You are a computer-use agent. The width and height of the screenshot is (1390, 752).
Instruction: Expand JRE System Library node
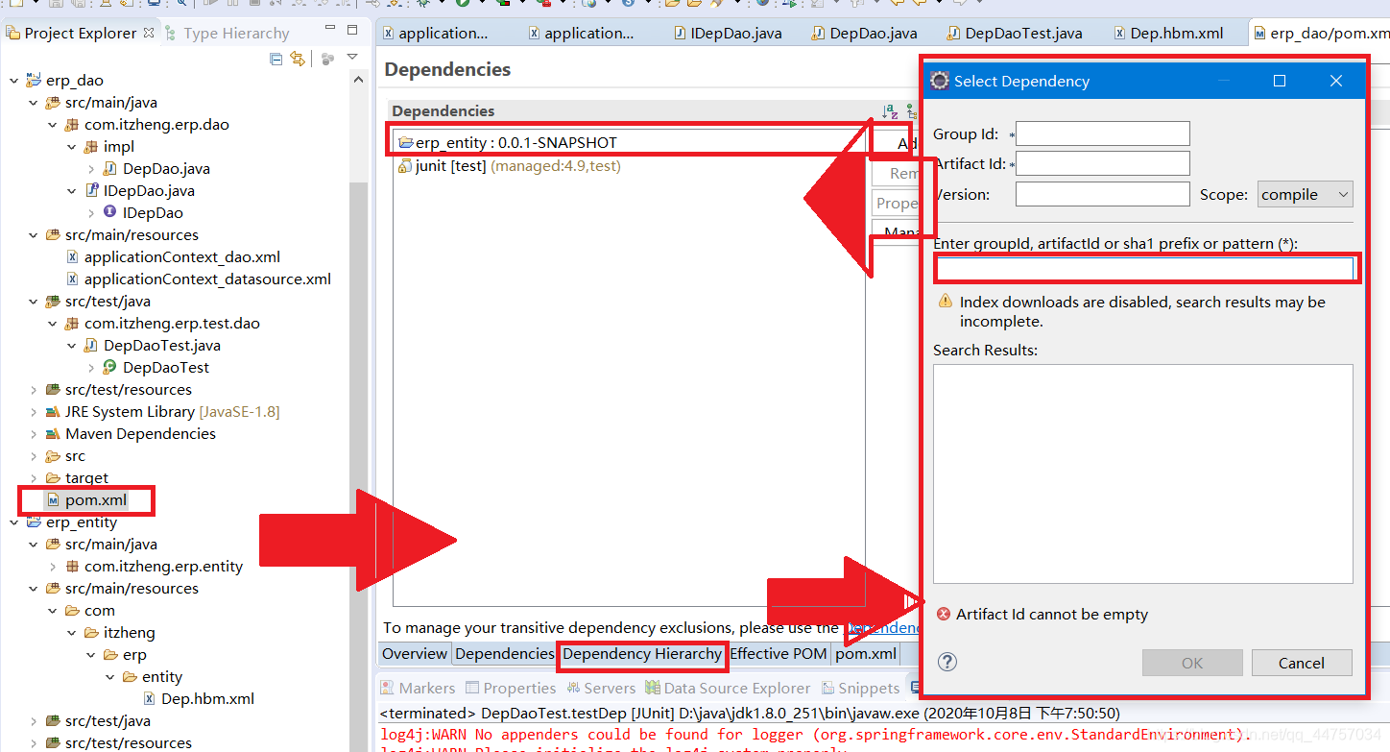pyautogui.click(x=34, y=412)
